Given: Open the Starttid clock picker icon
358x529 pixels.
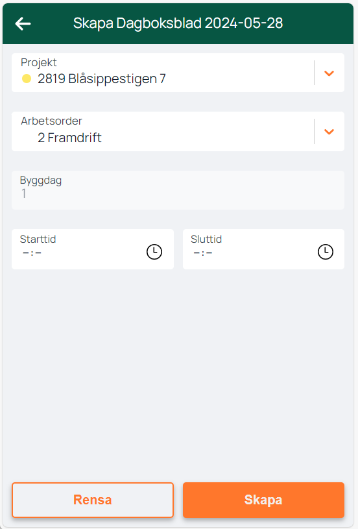Looking at the screenshot, I should (154, 252).
